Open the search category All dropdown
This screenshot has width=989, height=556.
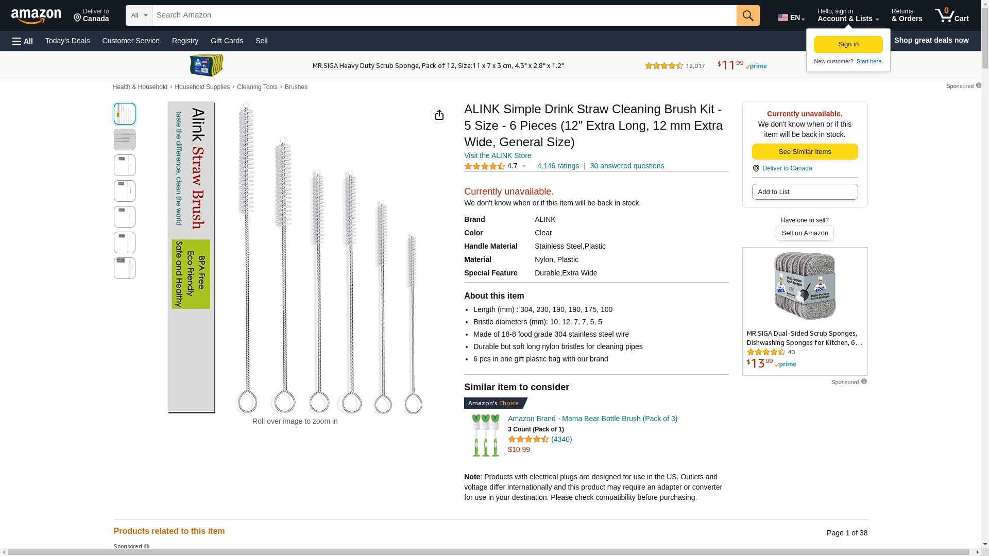139,15
